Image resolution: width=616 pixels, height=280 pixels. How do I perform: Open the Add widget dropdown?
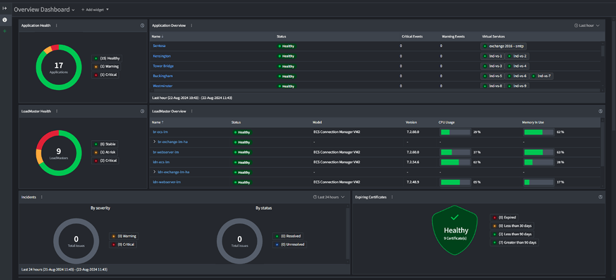tap(94, 9)
